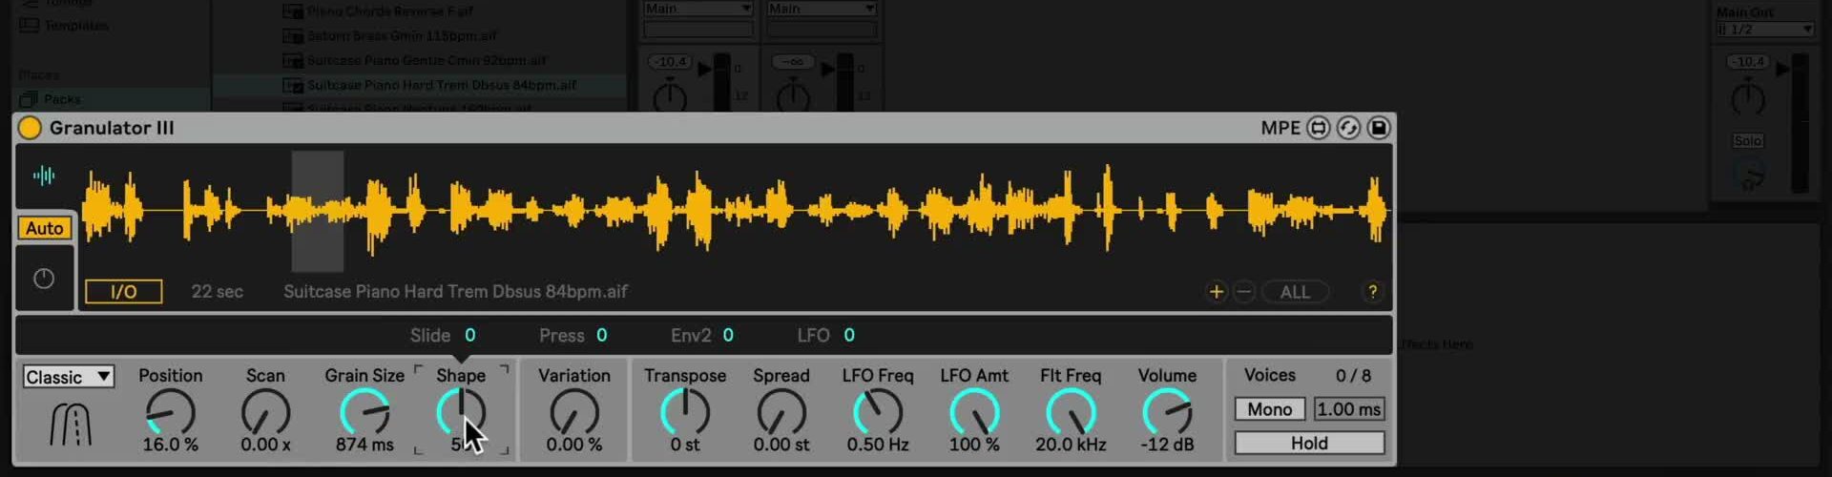Click the minus zoom-out icon

1243,292
